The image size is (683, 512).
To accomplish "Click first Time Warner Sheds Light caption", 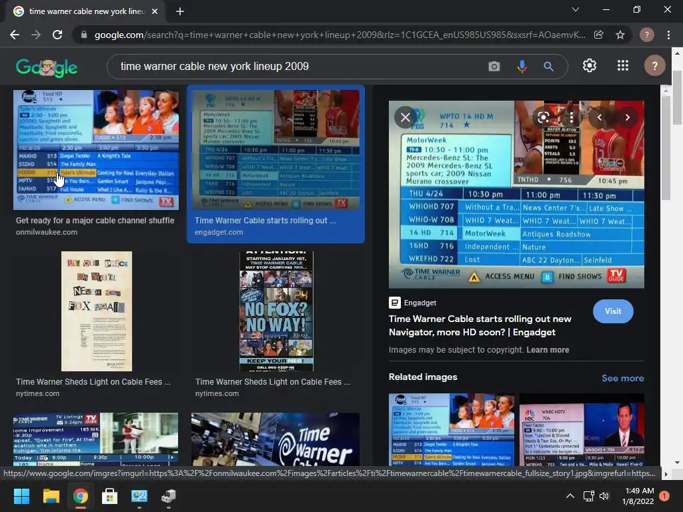I will (x=93, y=382).
